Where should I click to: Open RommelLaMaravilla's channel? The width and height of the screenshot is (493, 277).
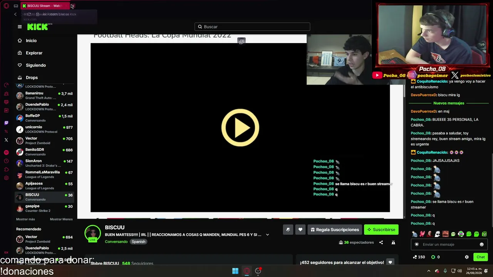pyautogui.click(x=44, y=174)
